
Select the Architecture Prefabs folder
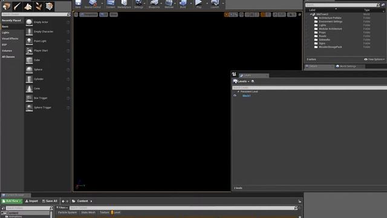330,18
